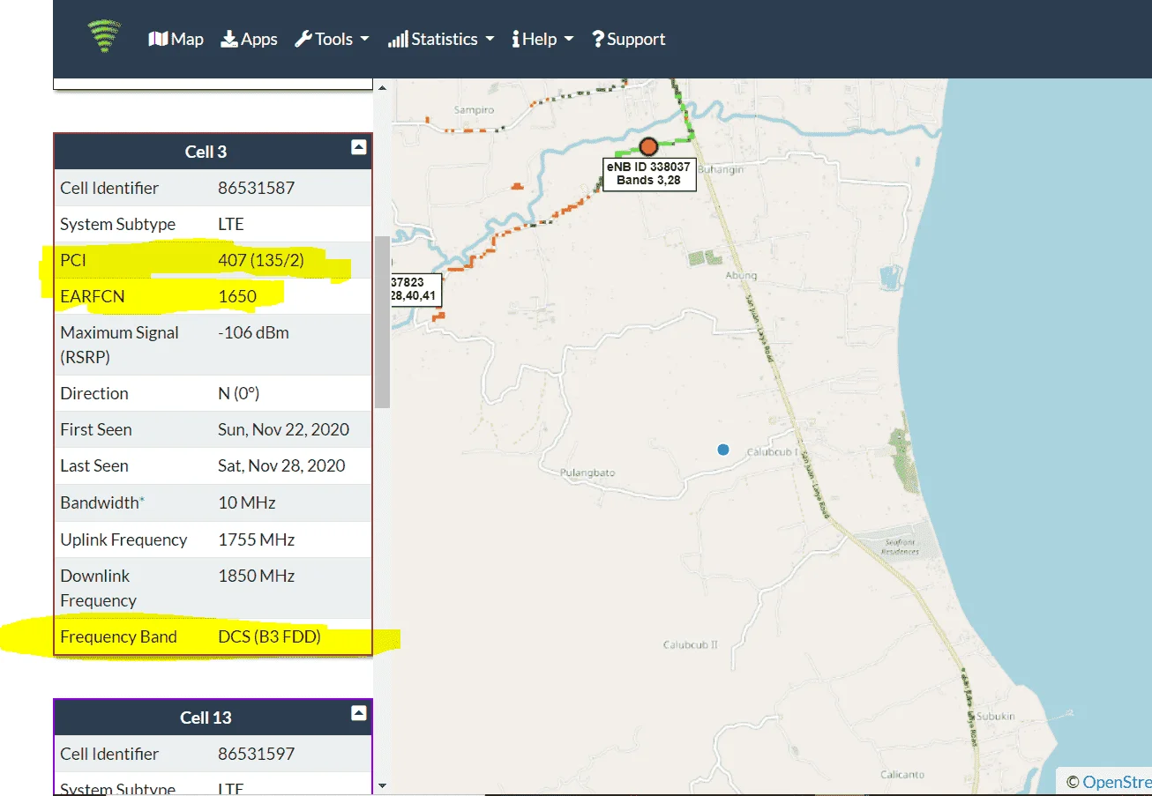Open the Support page
This screenshot has height=796, width=1152.
coord(628,39)
